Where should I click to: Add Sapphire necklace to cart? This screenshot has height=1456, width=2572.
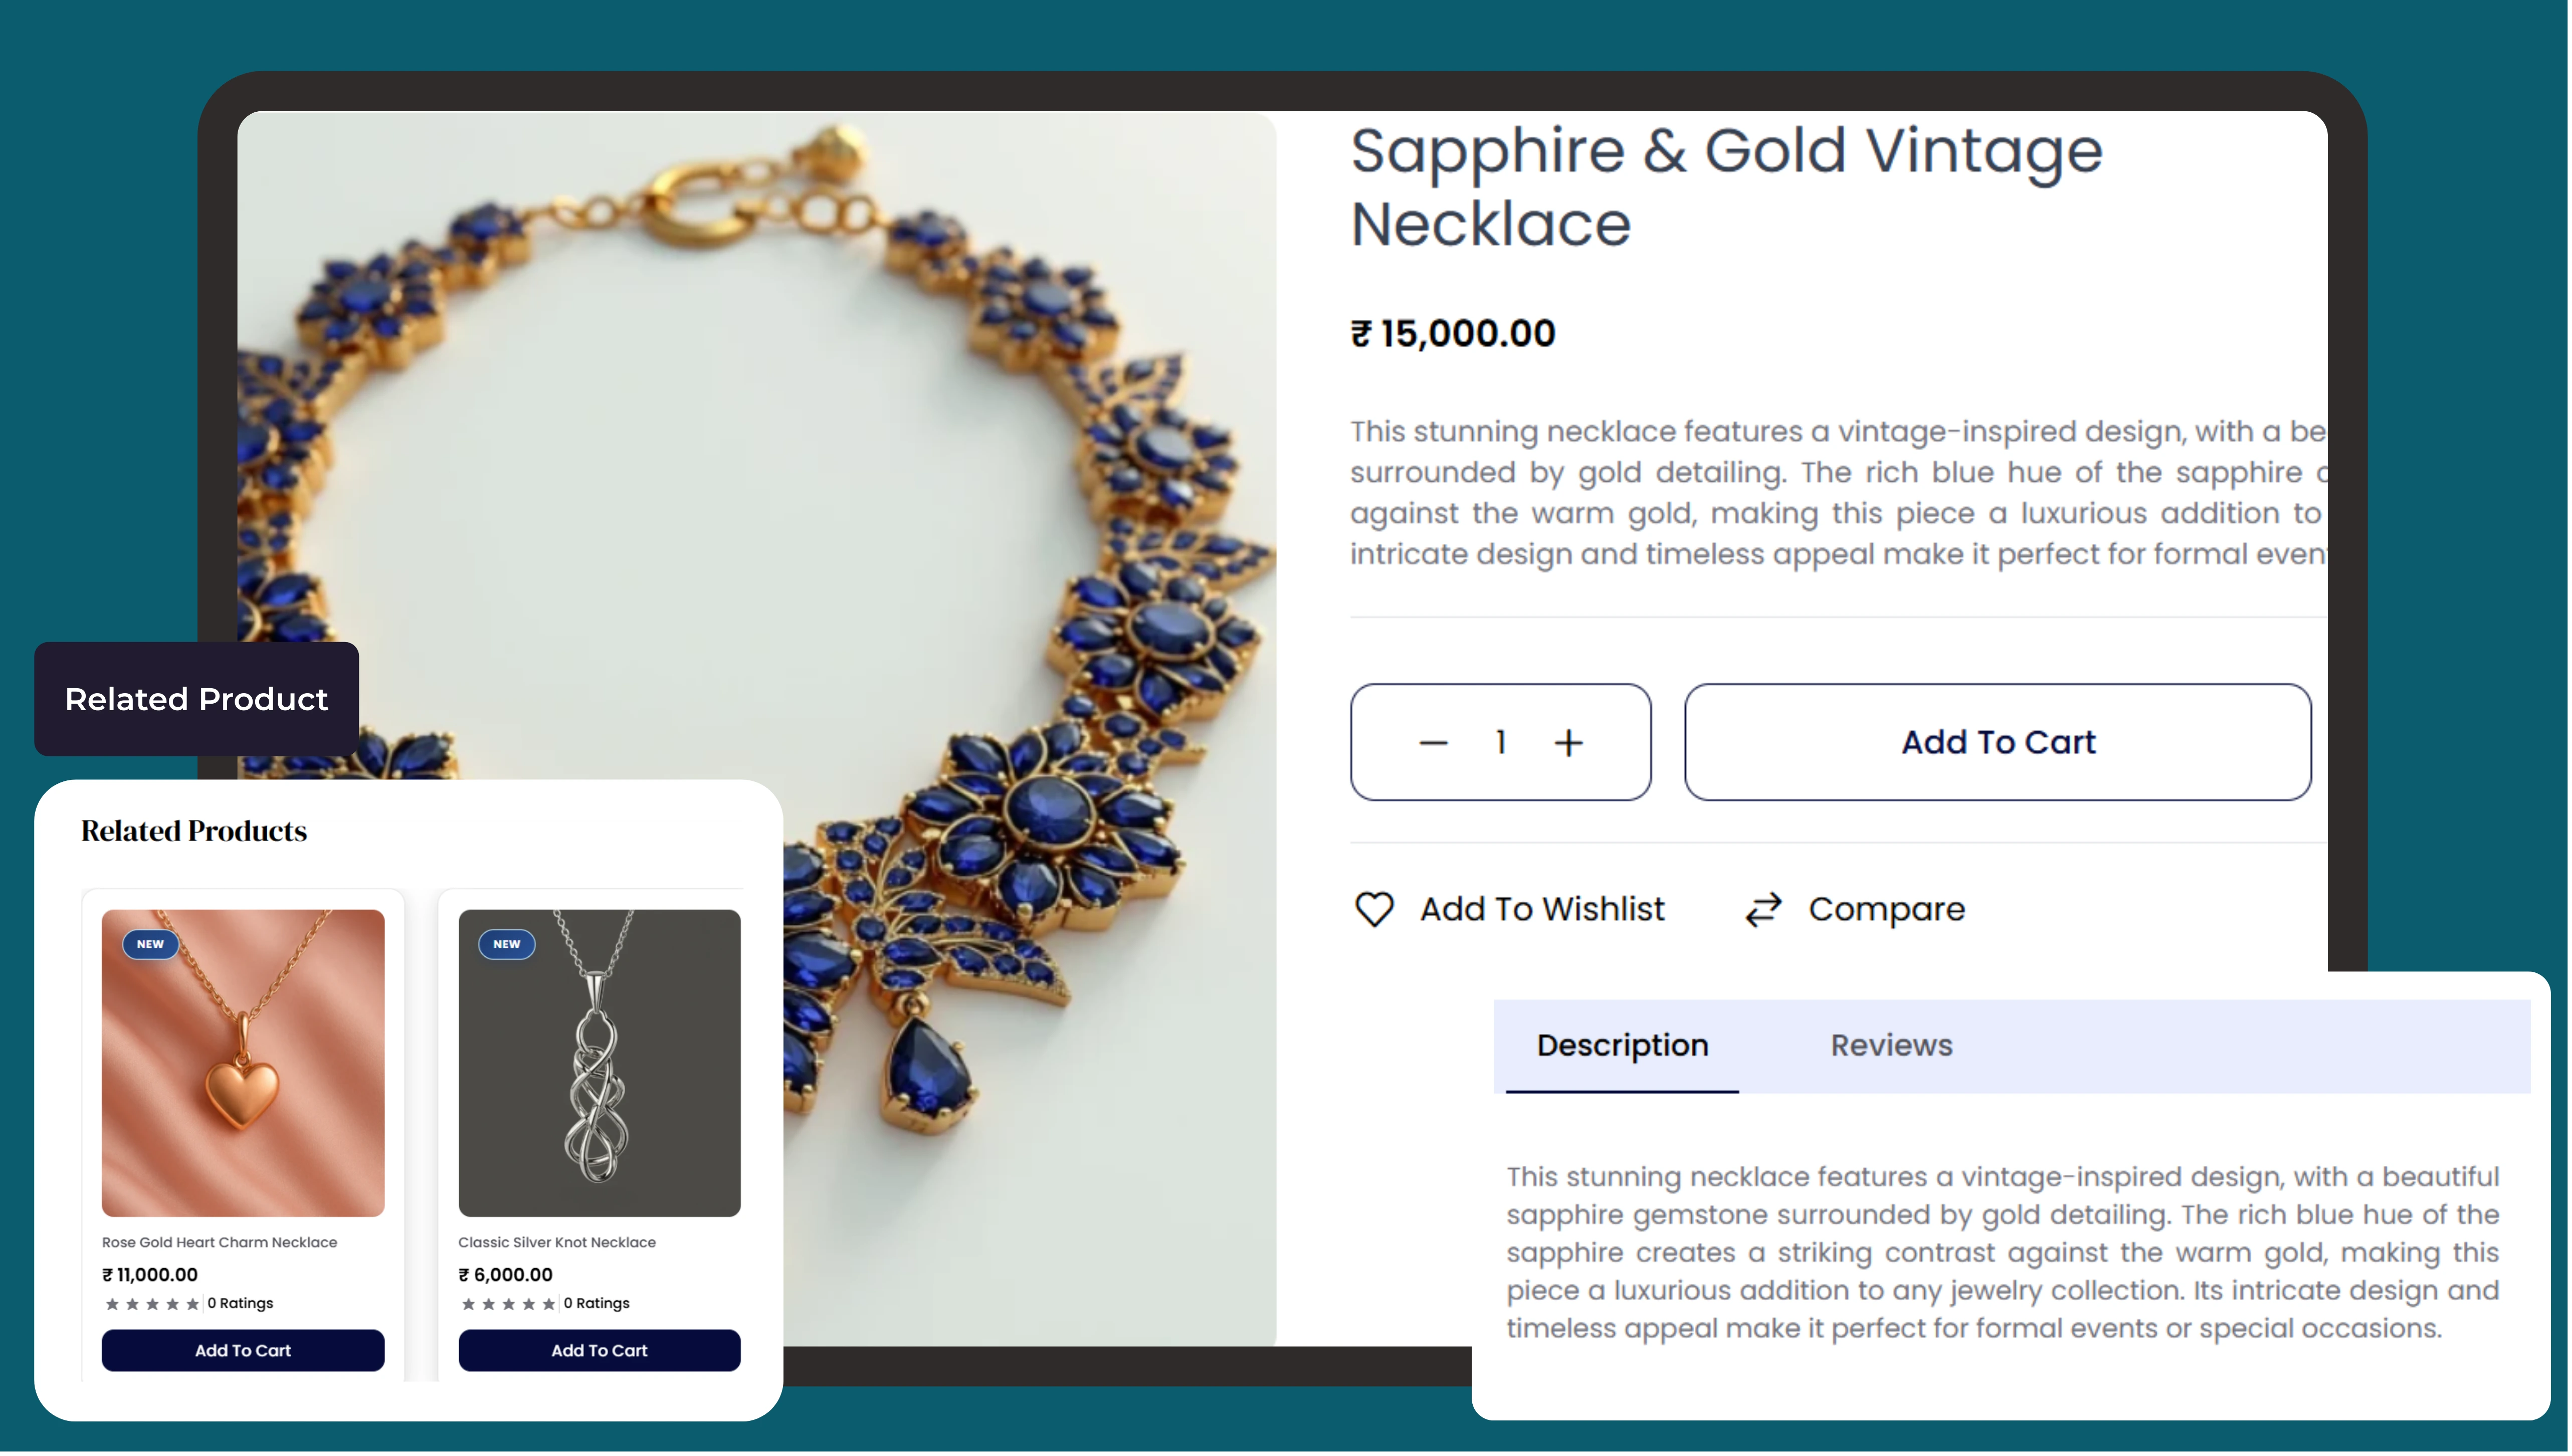tap(1997, 743)
